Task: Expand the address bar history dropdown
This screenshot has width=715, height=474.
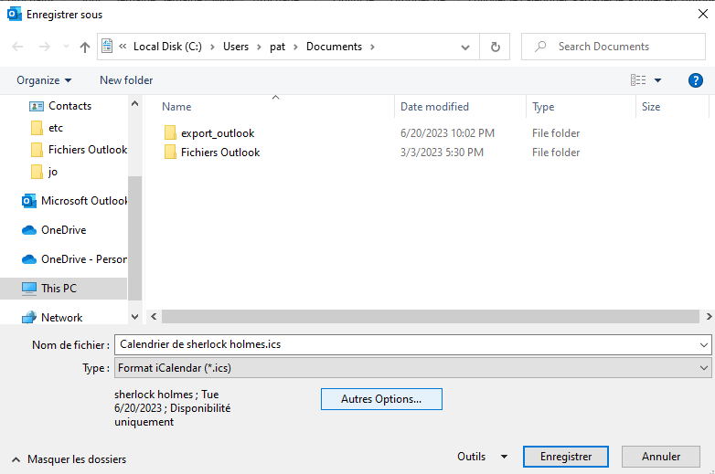Action: (x=466, y=47)
